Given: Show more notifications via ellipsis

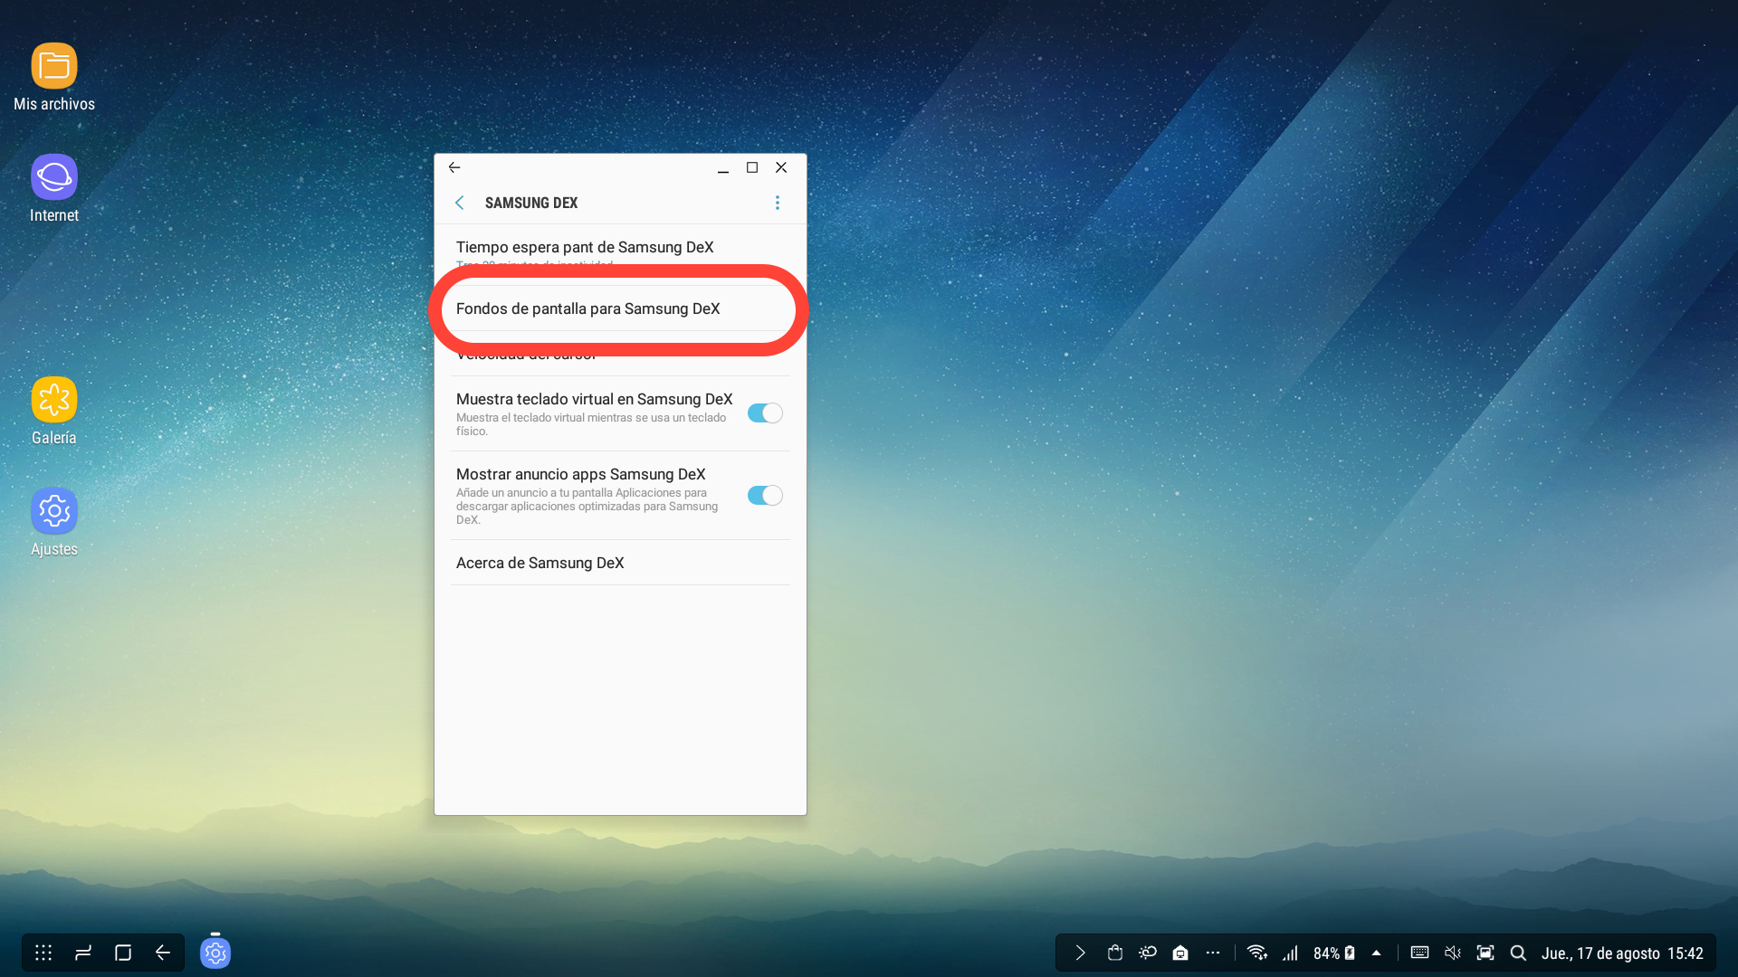Looking at the screenshot, I should click(1213, 953).
